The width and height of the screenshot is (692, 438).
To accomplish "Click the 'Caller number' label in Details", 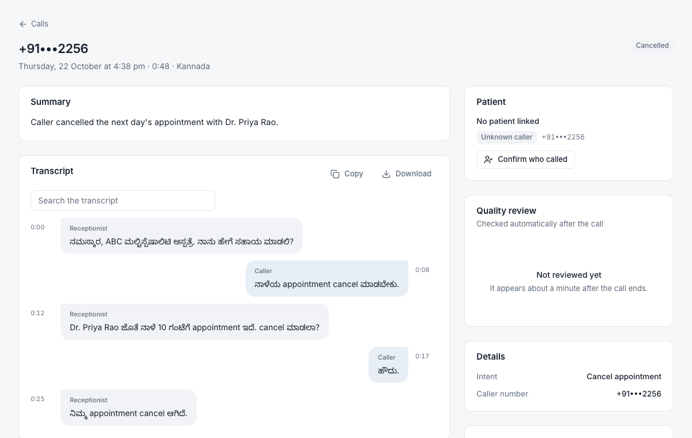I will 502,394.
